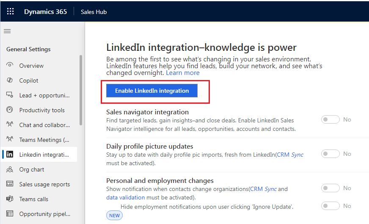The image size is (369, 224).
Task: Toggle Personal and employment changes switch
Action: [330, 188]
